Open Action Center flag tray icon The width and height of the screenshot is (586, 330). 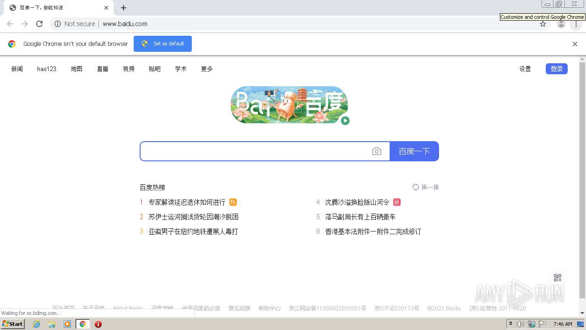[542, 324]
